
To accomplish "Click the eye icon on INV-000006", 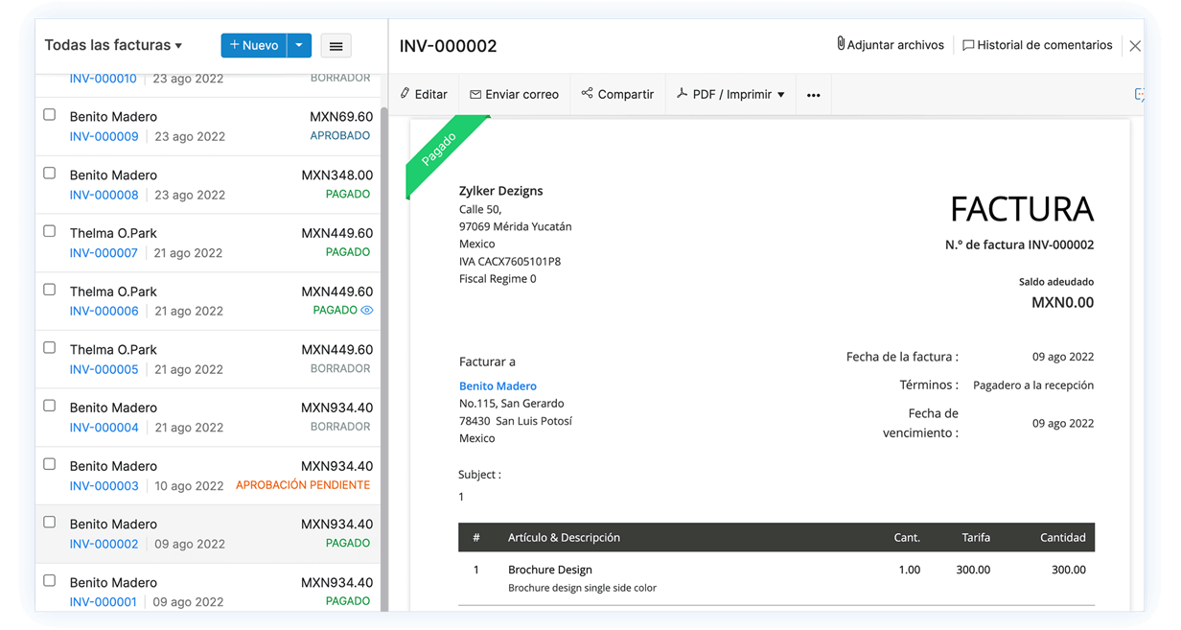I will click(x=366, y=311).
